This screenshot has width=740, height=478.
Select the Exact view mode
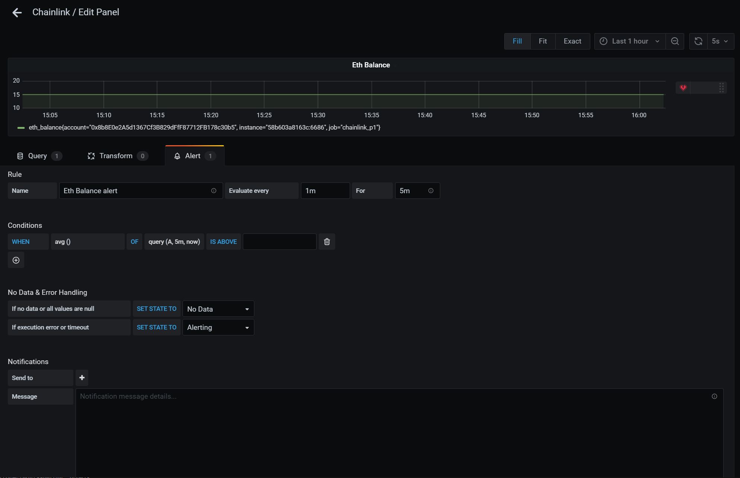(572, 41)
